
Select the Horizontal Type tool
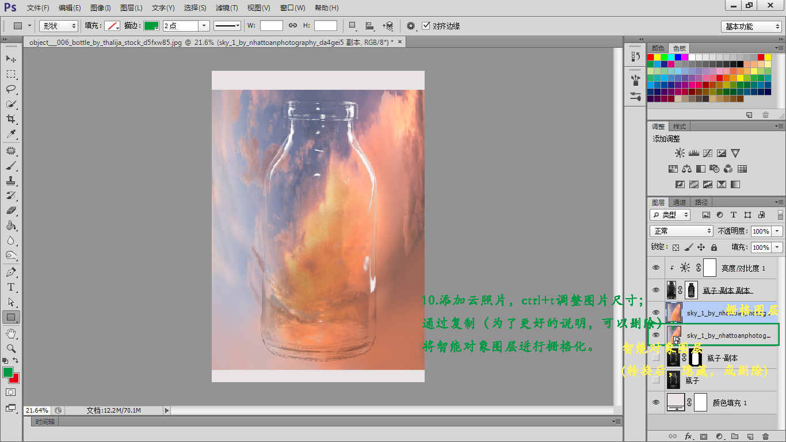coord(11,287)
